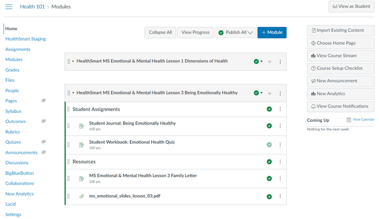The height and width of the screenshot is (219, 379).
Task: Click New Announcement button
Action: (x=341, y=81)
